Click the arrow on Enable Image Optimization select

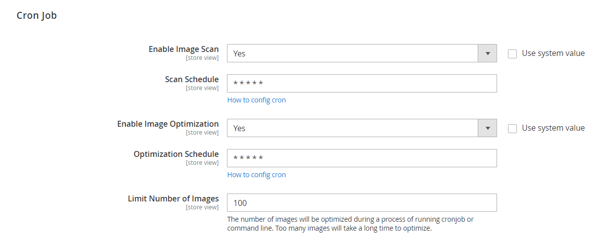(x=487, y=128)
